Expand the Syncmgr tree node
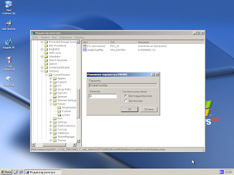 51,129
